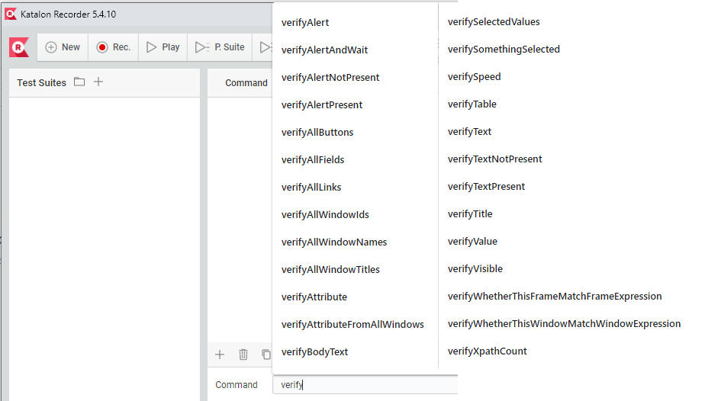This screenshot has height=401, width=705.
Task: Run suite with P. Suite button
Action: (x=220, y=47)
